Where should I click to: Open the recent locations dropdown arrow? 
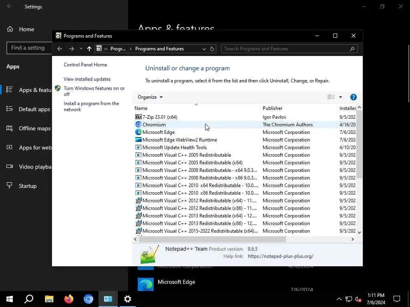point(81,49)
